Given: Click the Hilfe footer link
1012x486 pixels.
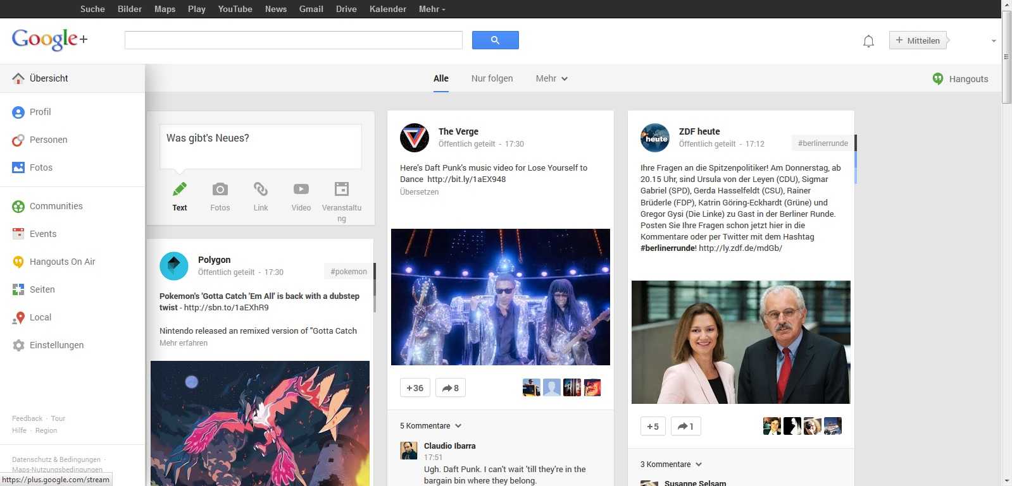Looking at the screenshot, I should click(19, 430).
